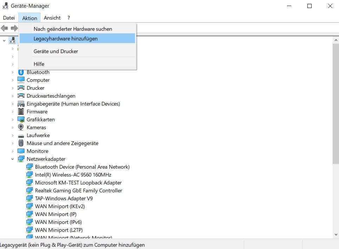Expand the Druckwarteschlangen category
Viewport: 339px width, 249px height.
[x=13, y=96]
